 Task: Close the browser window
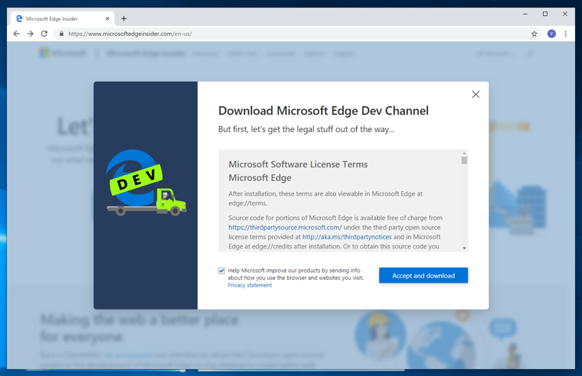pos(565,14)
